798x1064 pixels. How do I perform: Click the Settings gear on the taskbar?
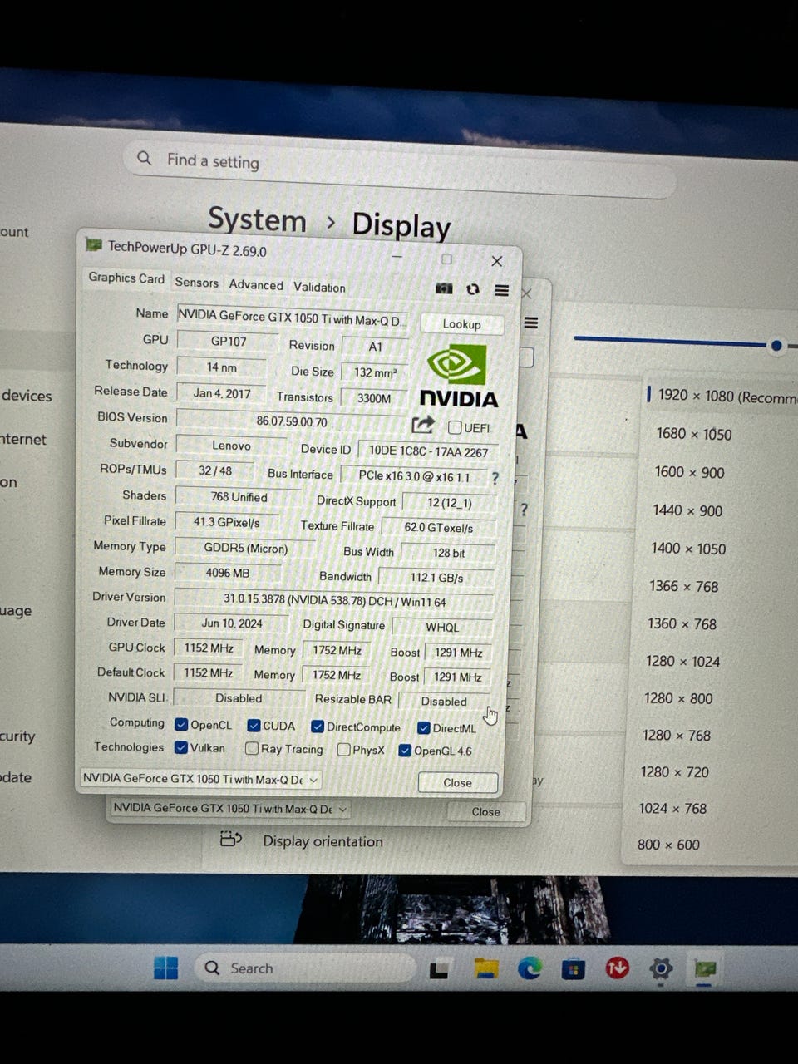pyautogui.click(x=661, y=968)
